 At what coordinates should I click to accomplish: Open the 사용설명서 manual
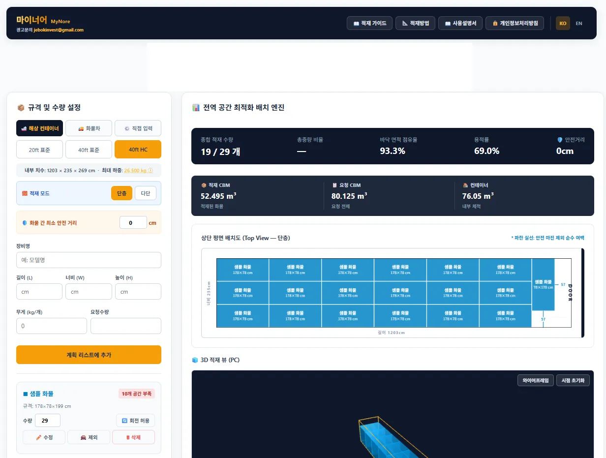(x=460, y=23)
